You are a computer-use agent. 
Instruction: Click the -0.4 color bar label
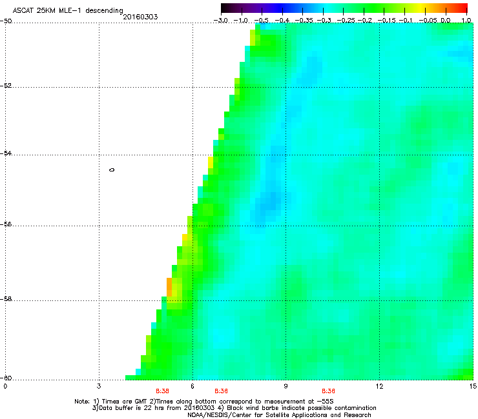[282, 21]
